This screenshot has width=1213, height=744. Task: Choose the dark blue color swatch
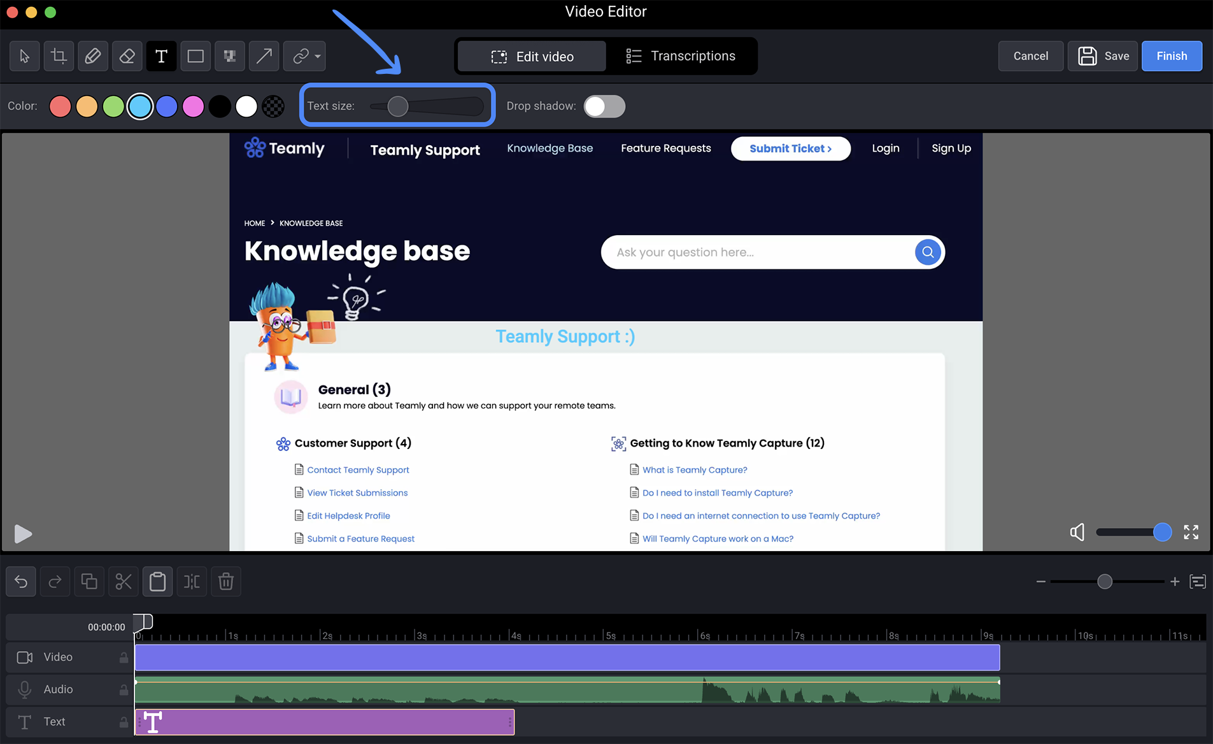pos(167,106)
